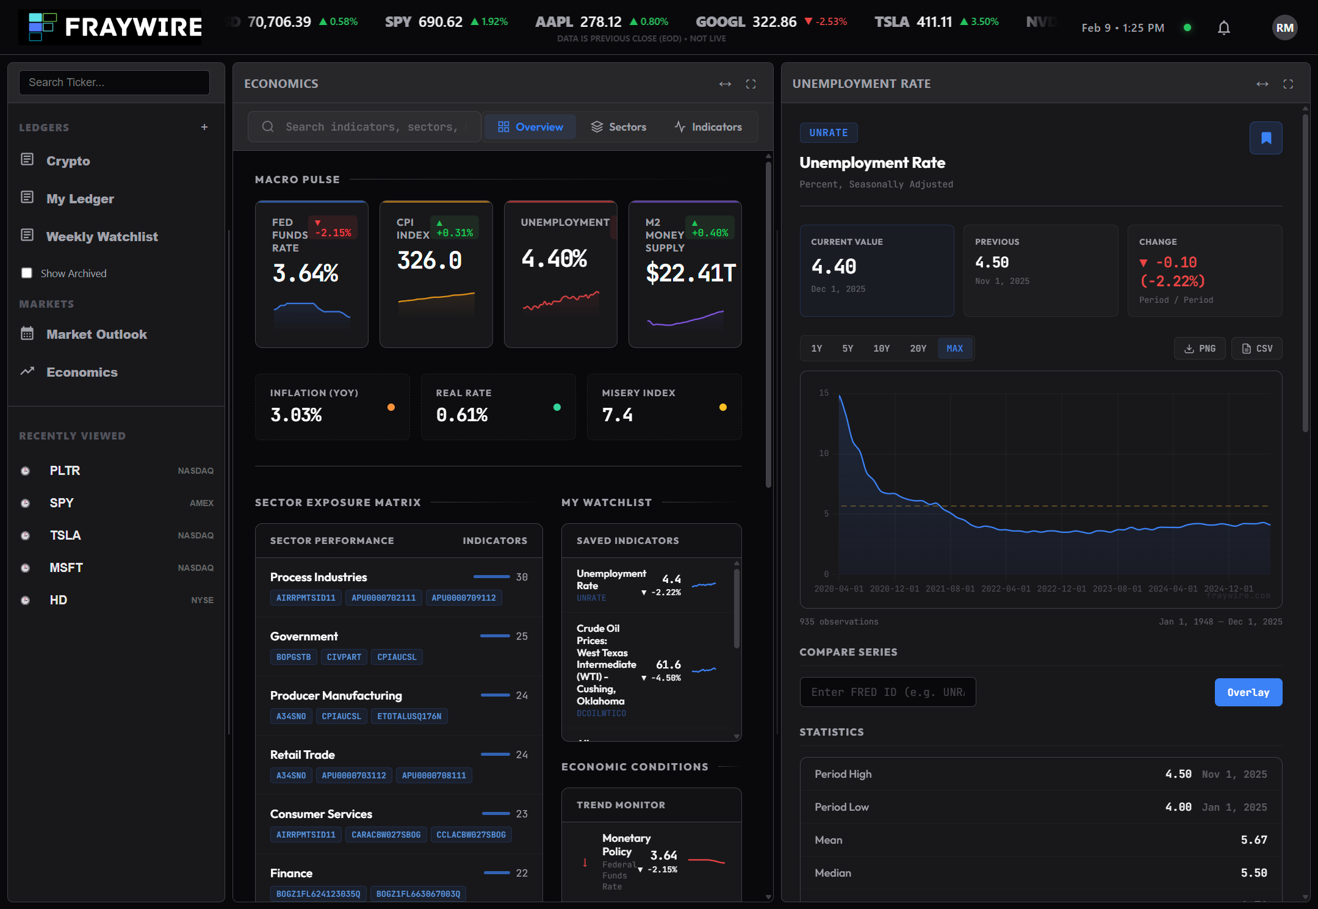Fullscreen the Economics panel
1318x909 pixels.
click(751, 84)
